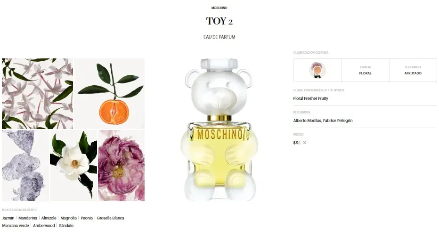The width and height of the screenshot is (439, 235).
Task: Click the Magnolia ingredient link
Action: 68,218
